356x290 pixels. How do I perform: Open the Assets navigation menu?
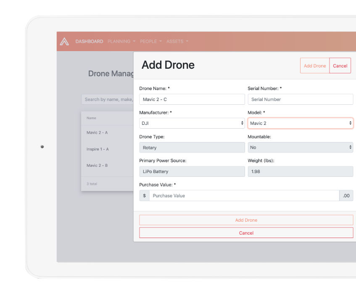(x=177, y=41)
